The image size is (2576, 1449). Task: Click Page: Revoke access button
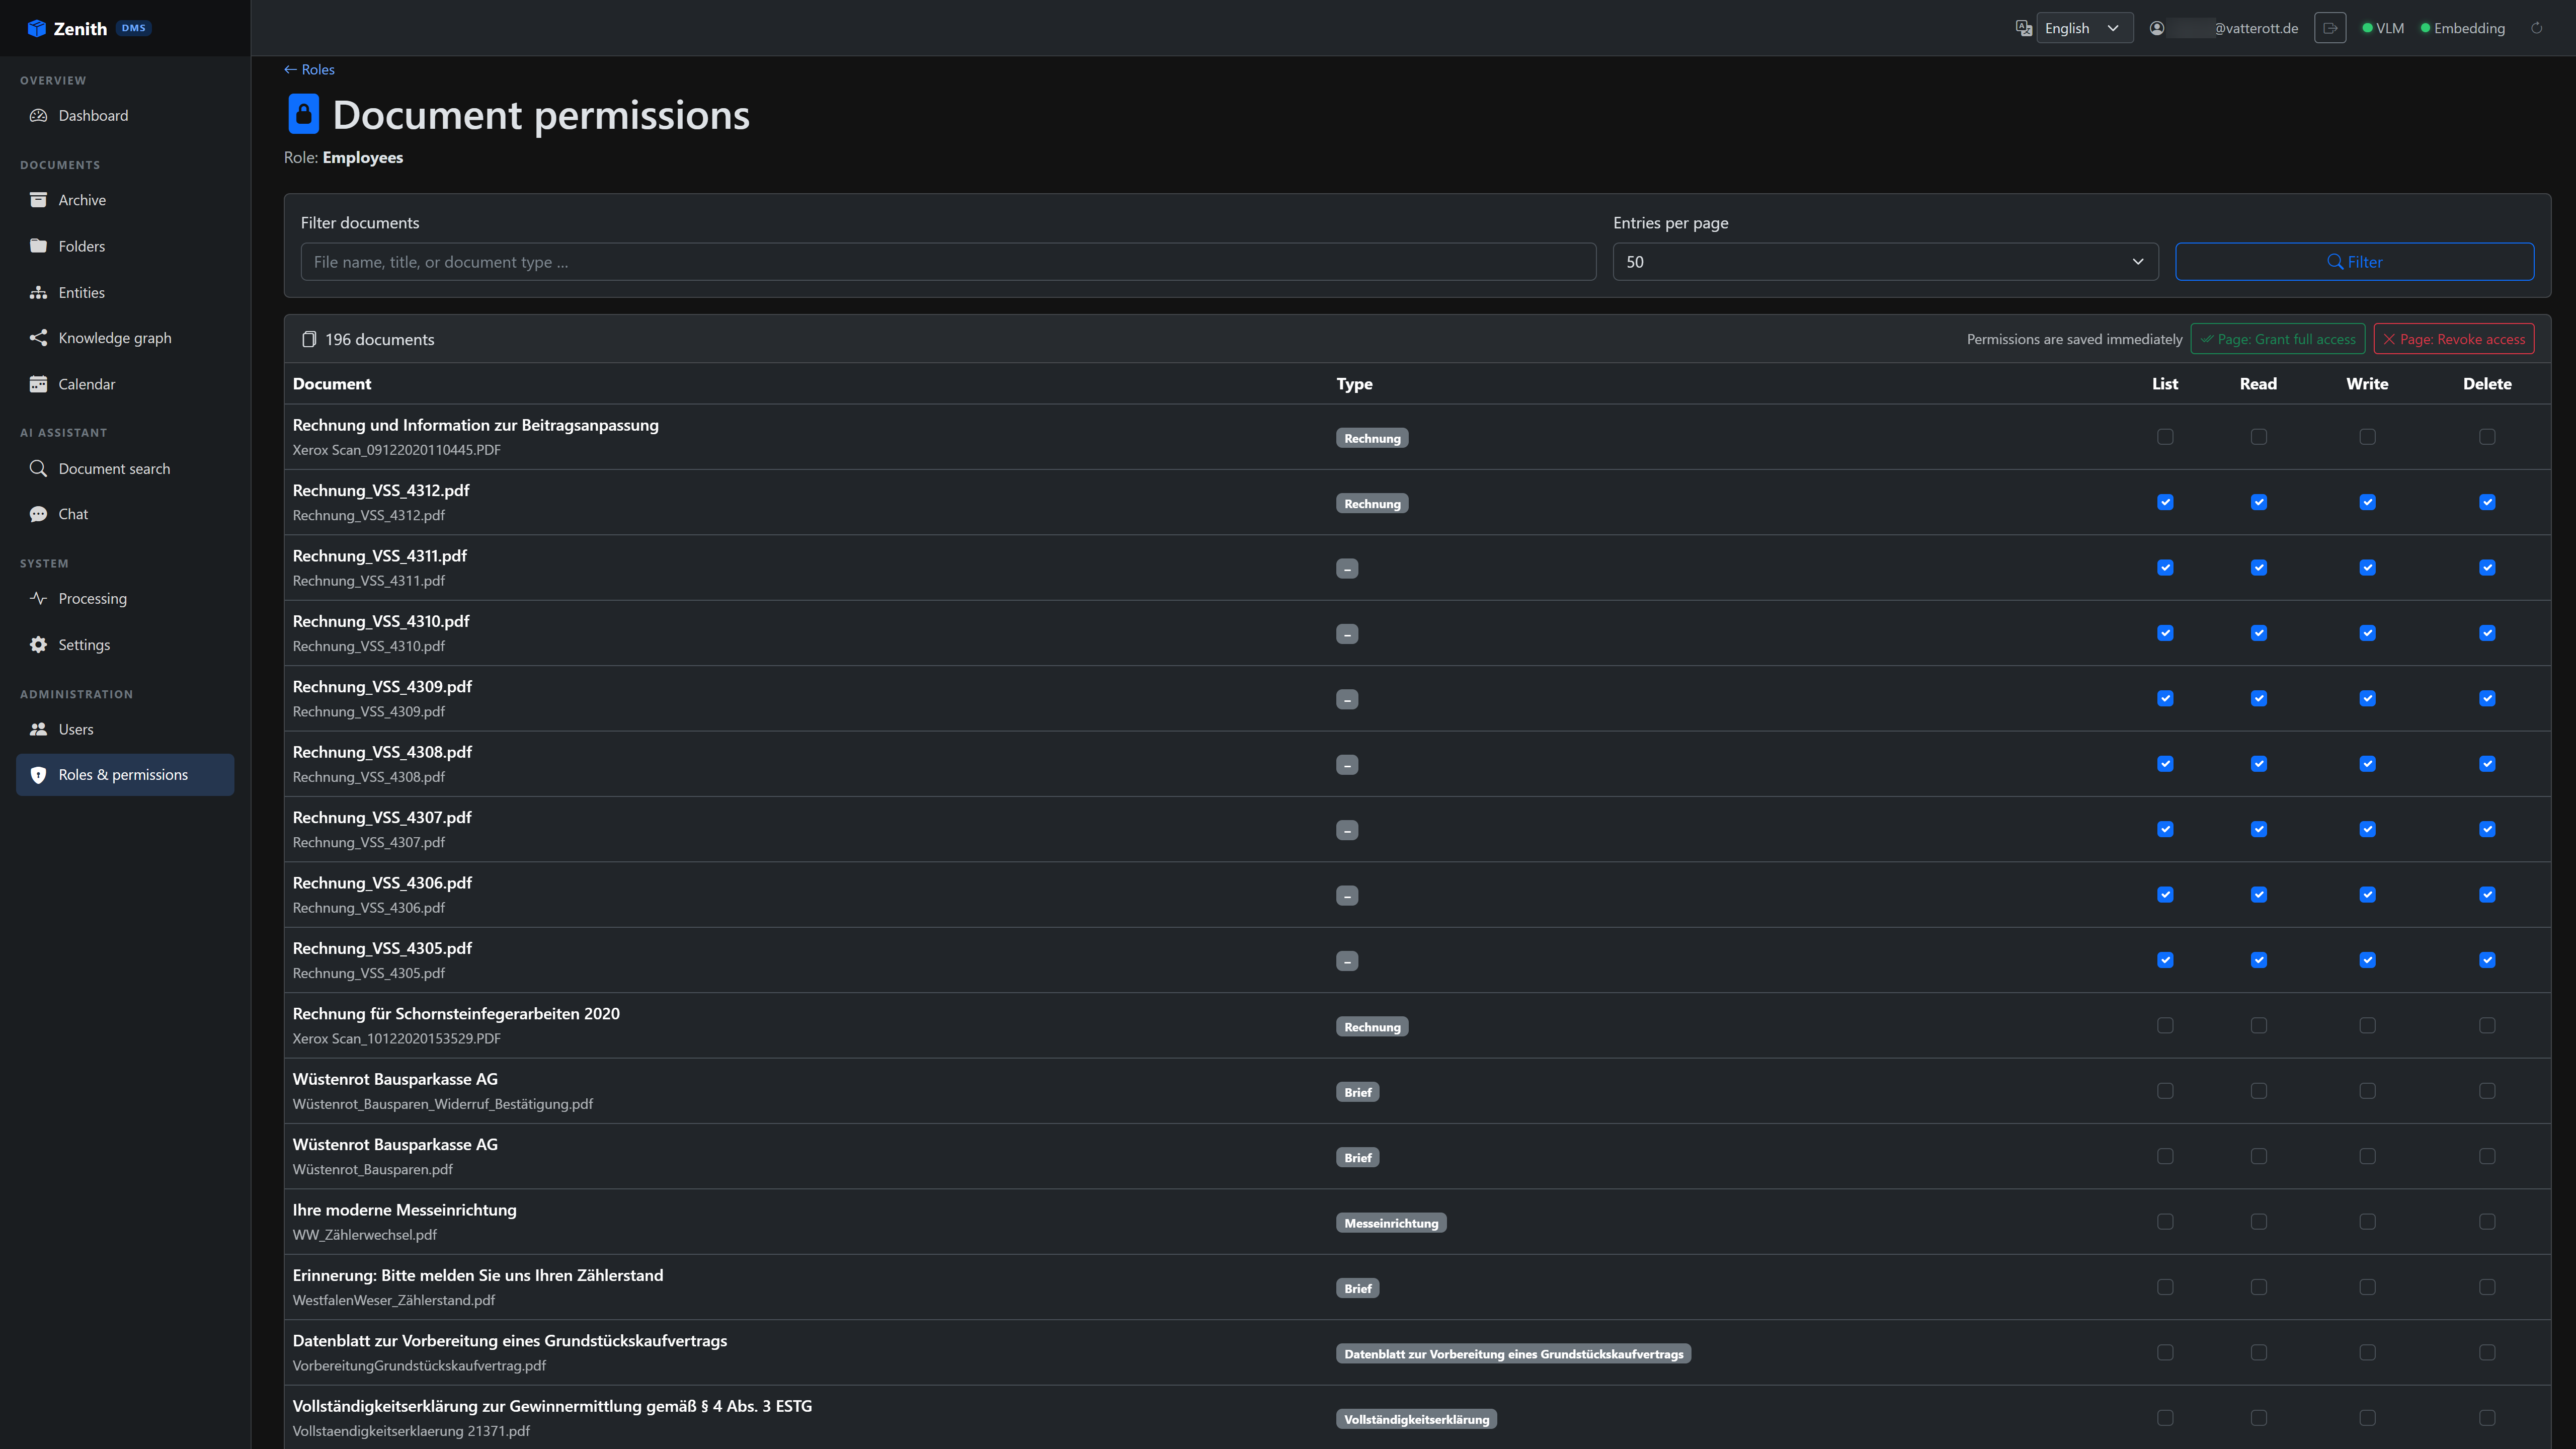pyautogui.click(x=2453, y=339)
